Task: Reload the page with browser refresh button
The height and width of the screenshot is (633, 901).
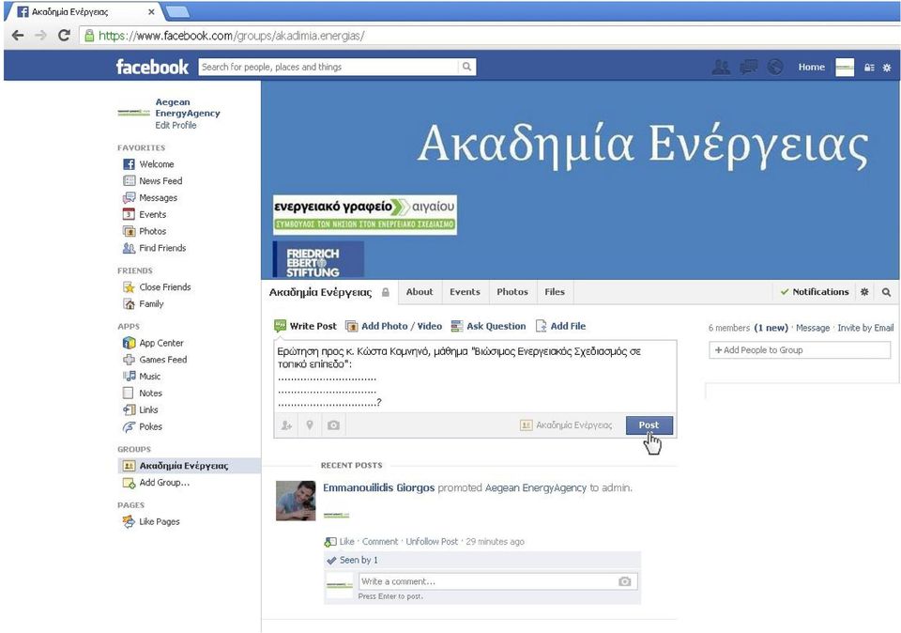Action: click(64, 36)
